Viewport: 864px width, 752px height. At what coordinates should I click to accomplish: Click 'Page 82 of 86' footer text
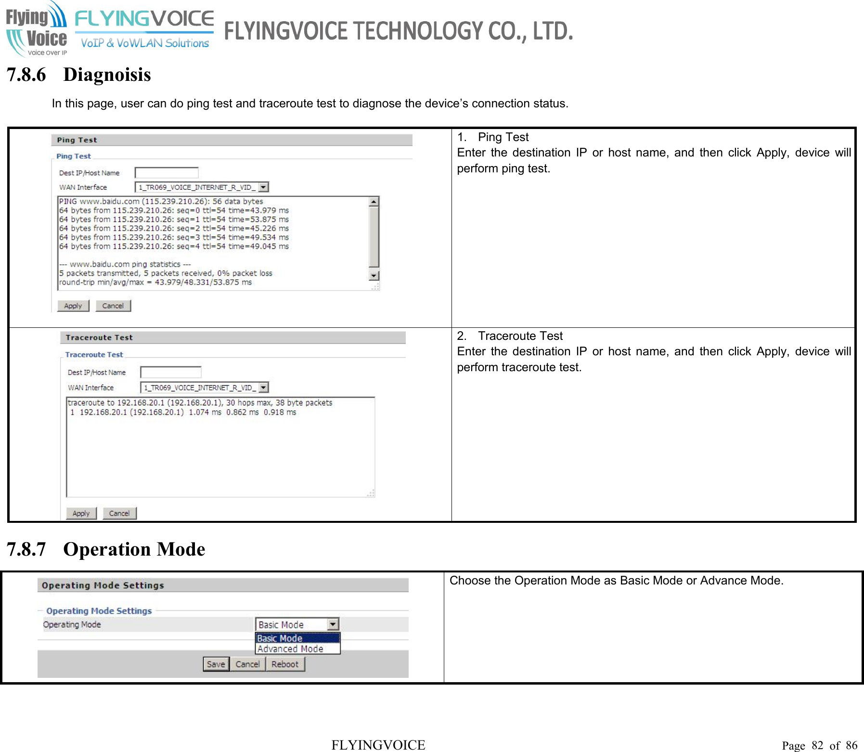coord(820,745)
